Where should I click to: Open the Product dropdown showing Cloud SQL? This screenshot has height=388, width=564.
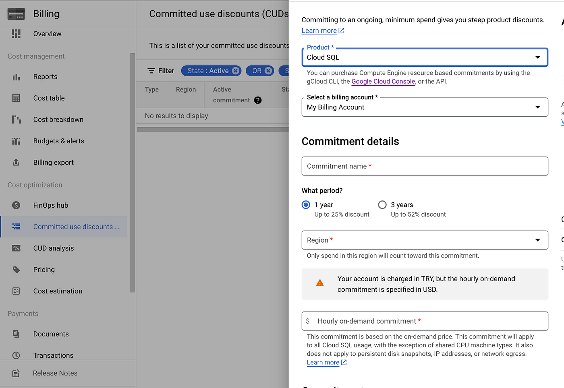click(x=425, y=57)
